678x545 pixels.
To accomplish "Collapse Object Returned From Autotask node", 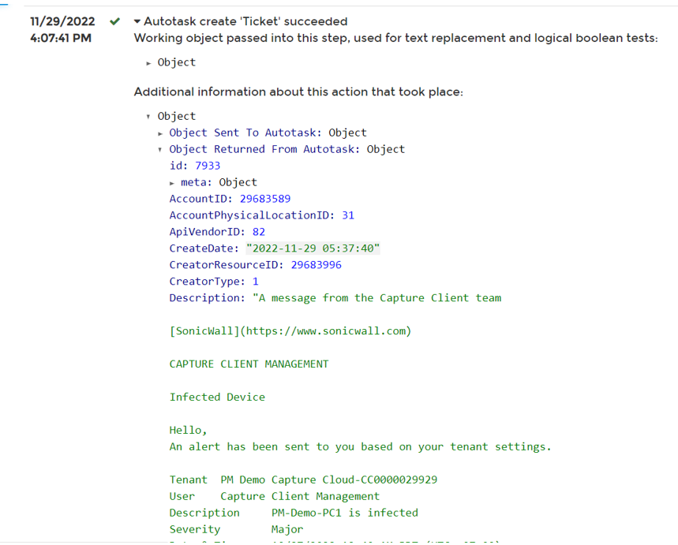I will click(161, 150).
